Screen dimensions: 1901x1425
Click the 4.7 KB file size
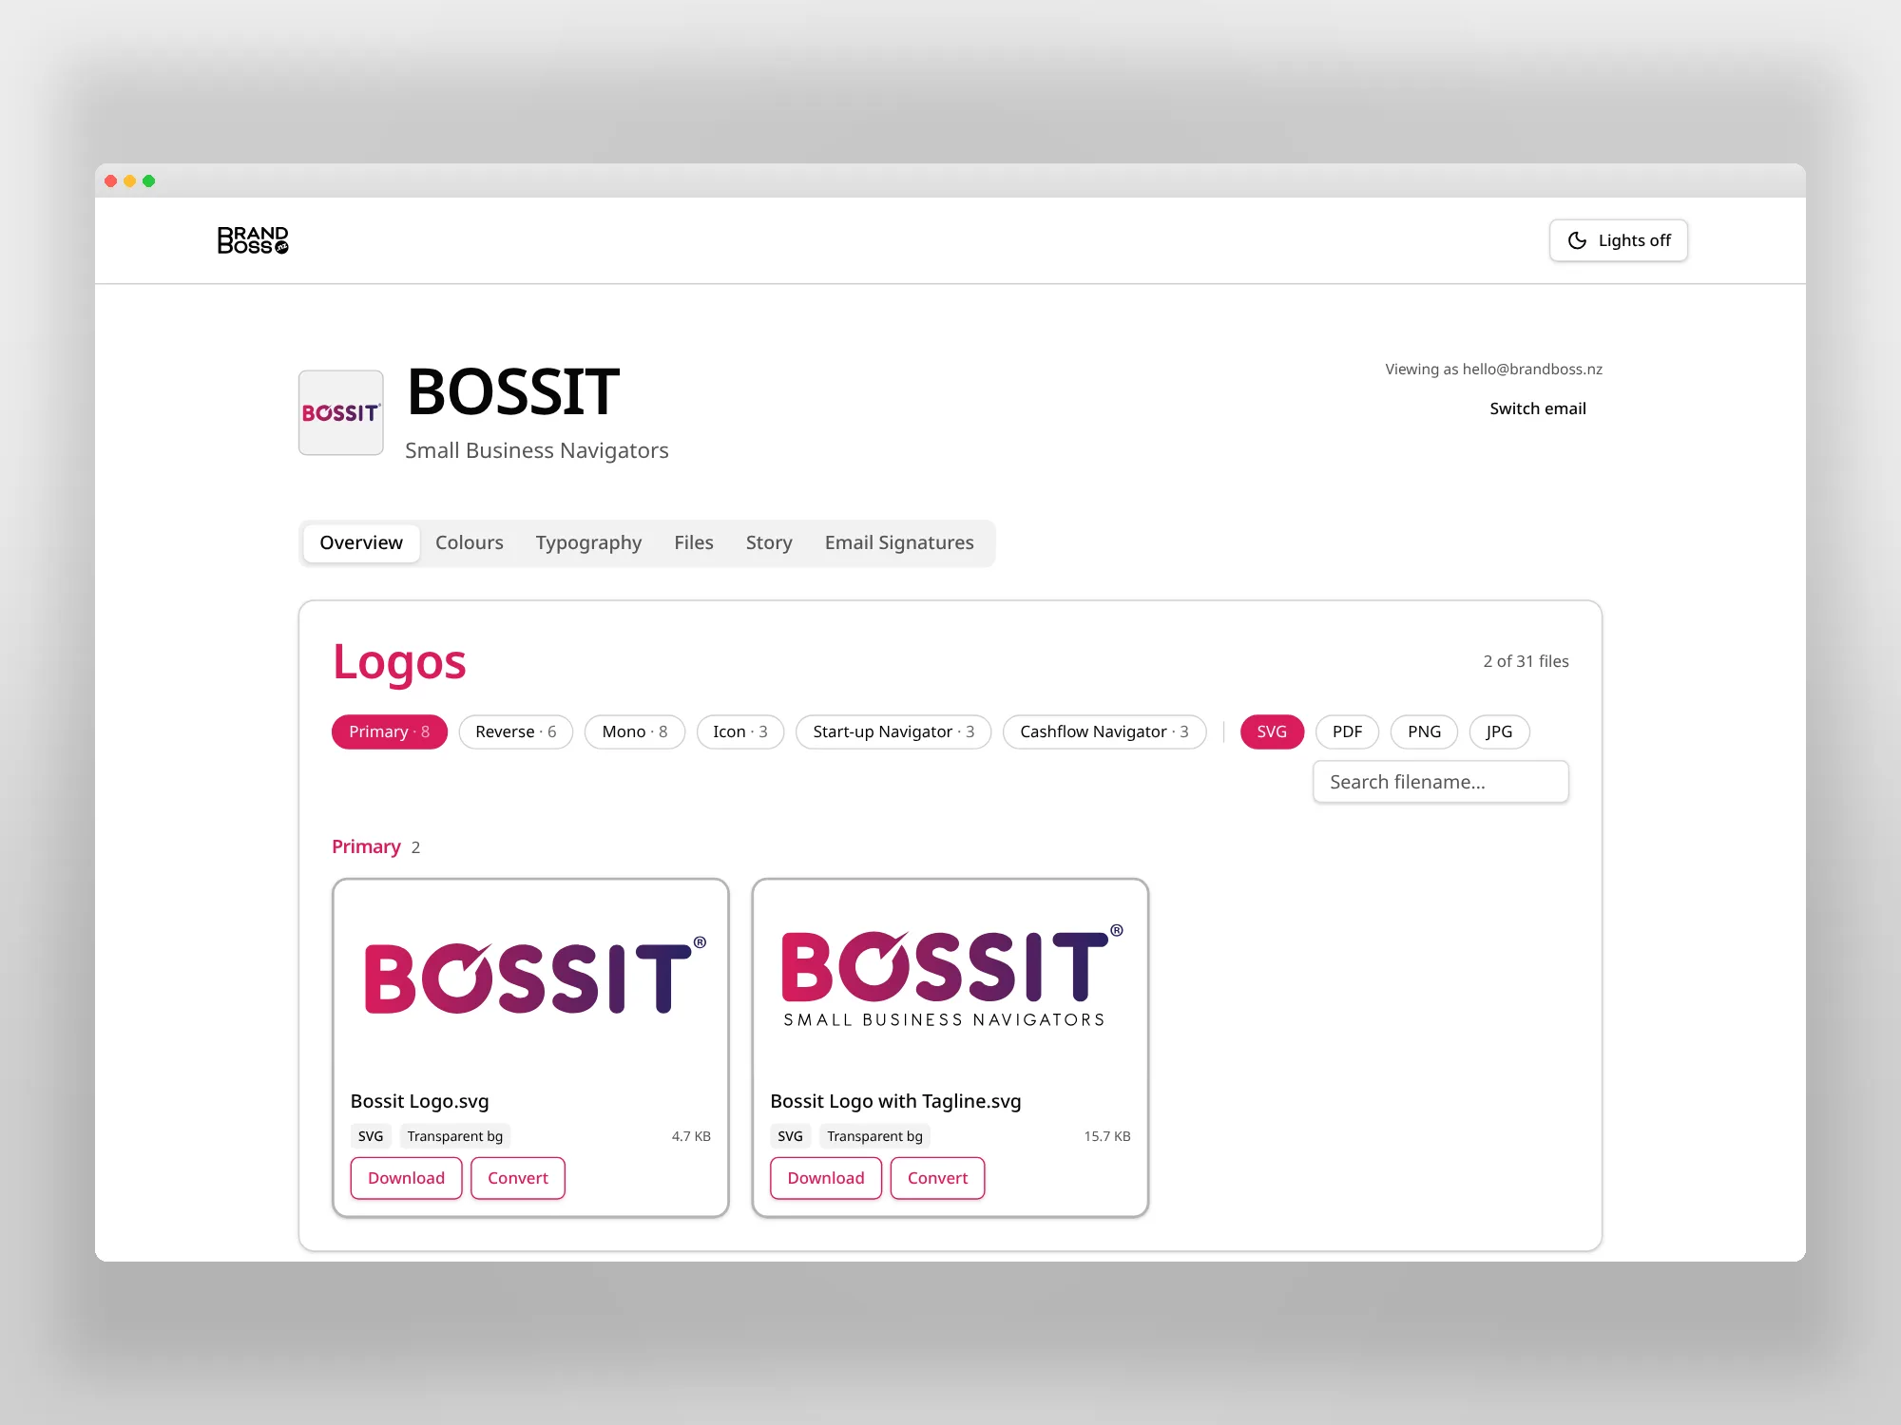tap(691, 1136)
